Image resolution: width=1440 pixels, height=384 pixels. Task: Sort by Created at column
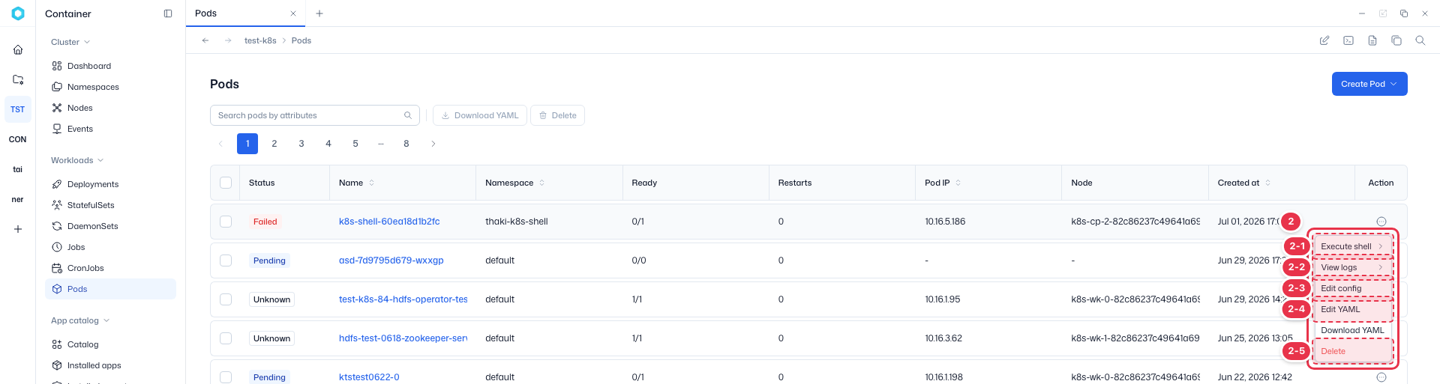click(x=1268, y=183)
